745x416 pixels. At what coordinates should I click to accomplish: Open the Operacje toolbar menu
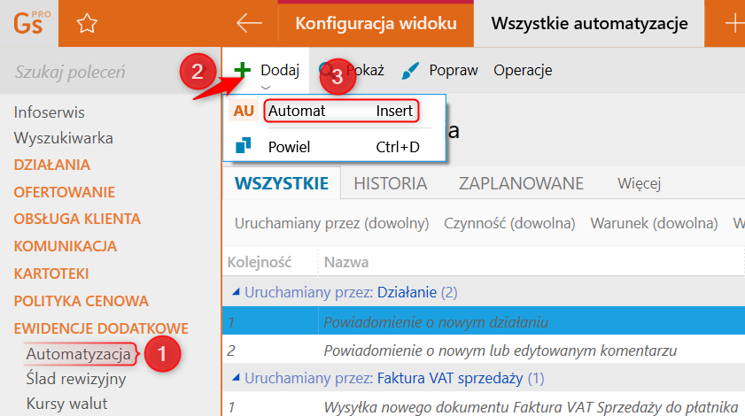tap(523, 71)
